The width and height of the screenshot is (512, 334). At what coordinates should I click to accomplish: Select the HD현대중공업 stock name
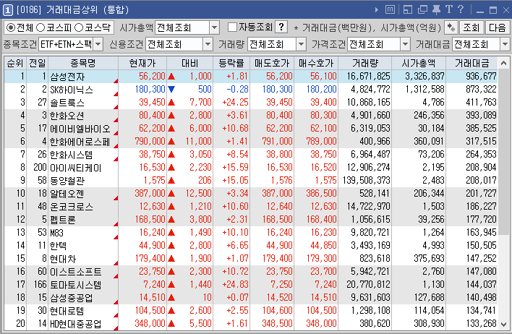[x=75, y=324]
